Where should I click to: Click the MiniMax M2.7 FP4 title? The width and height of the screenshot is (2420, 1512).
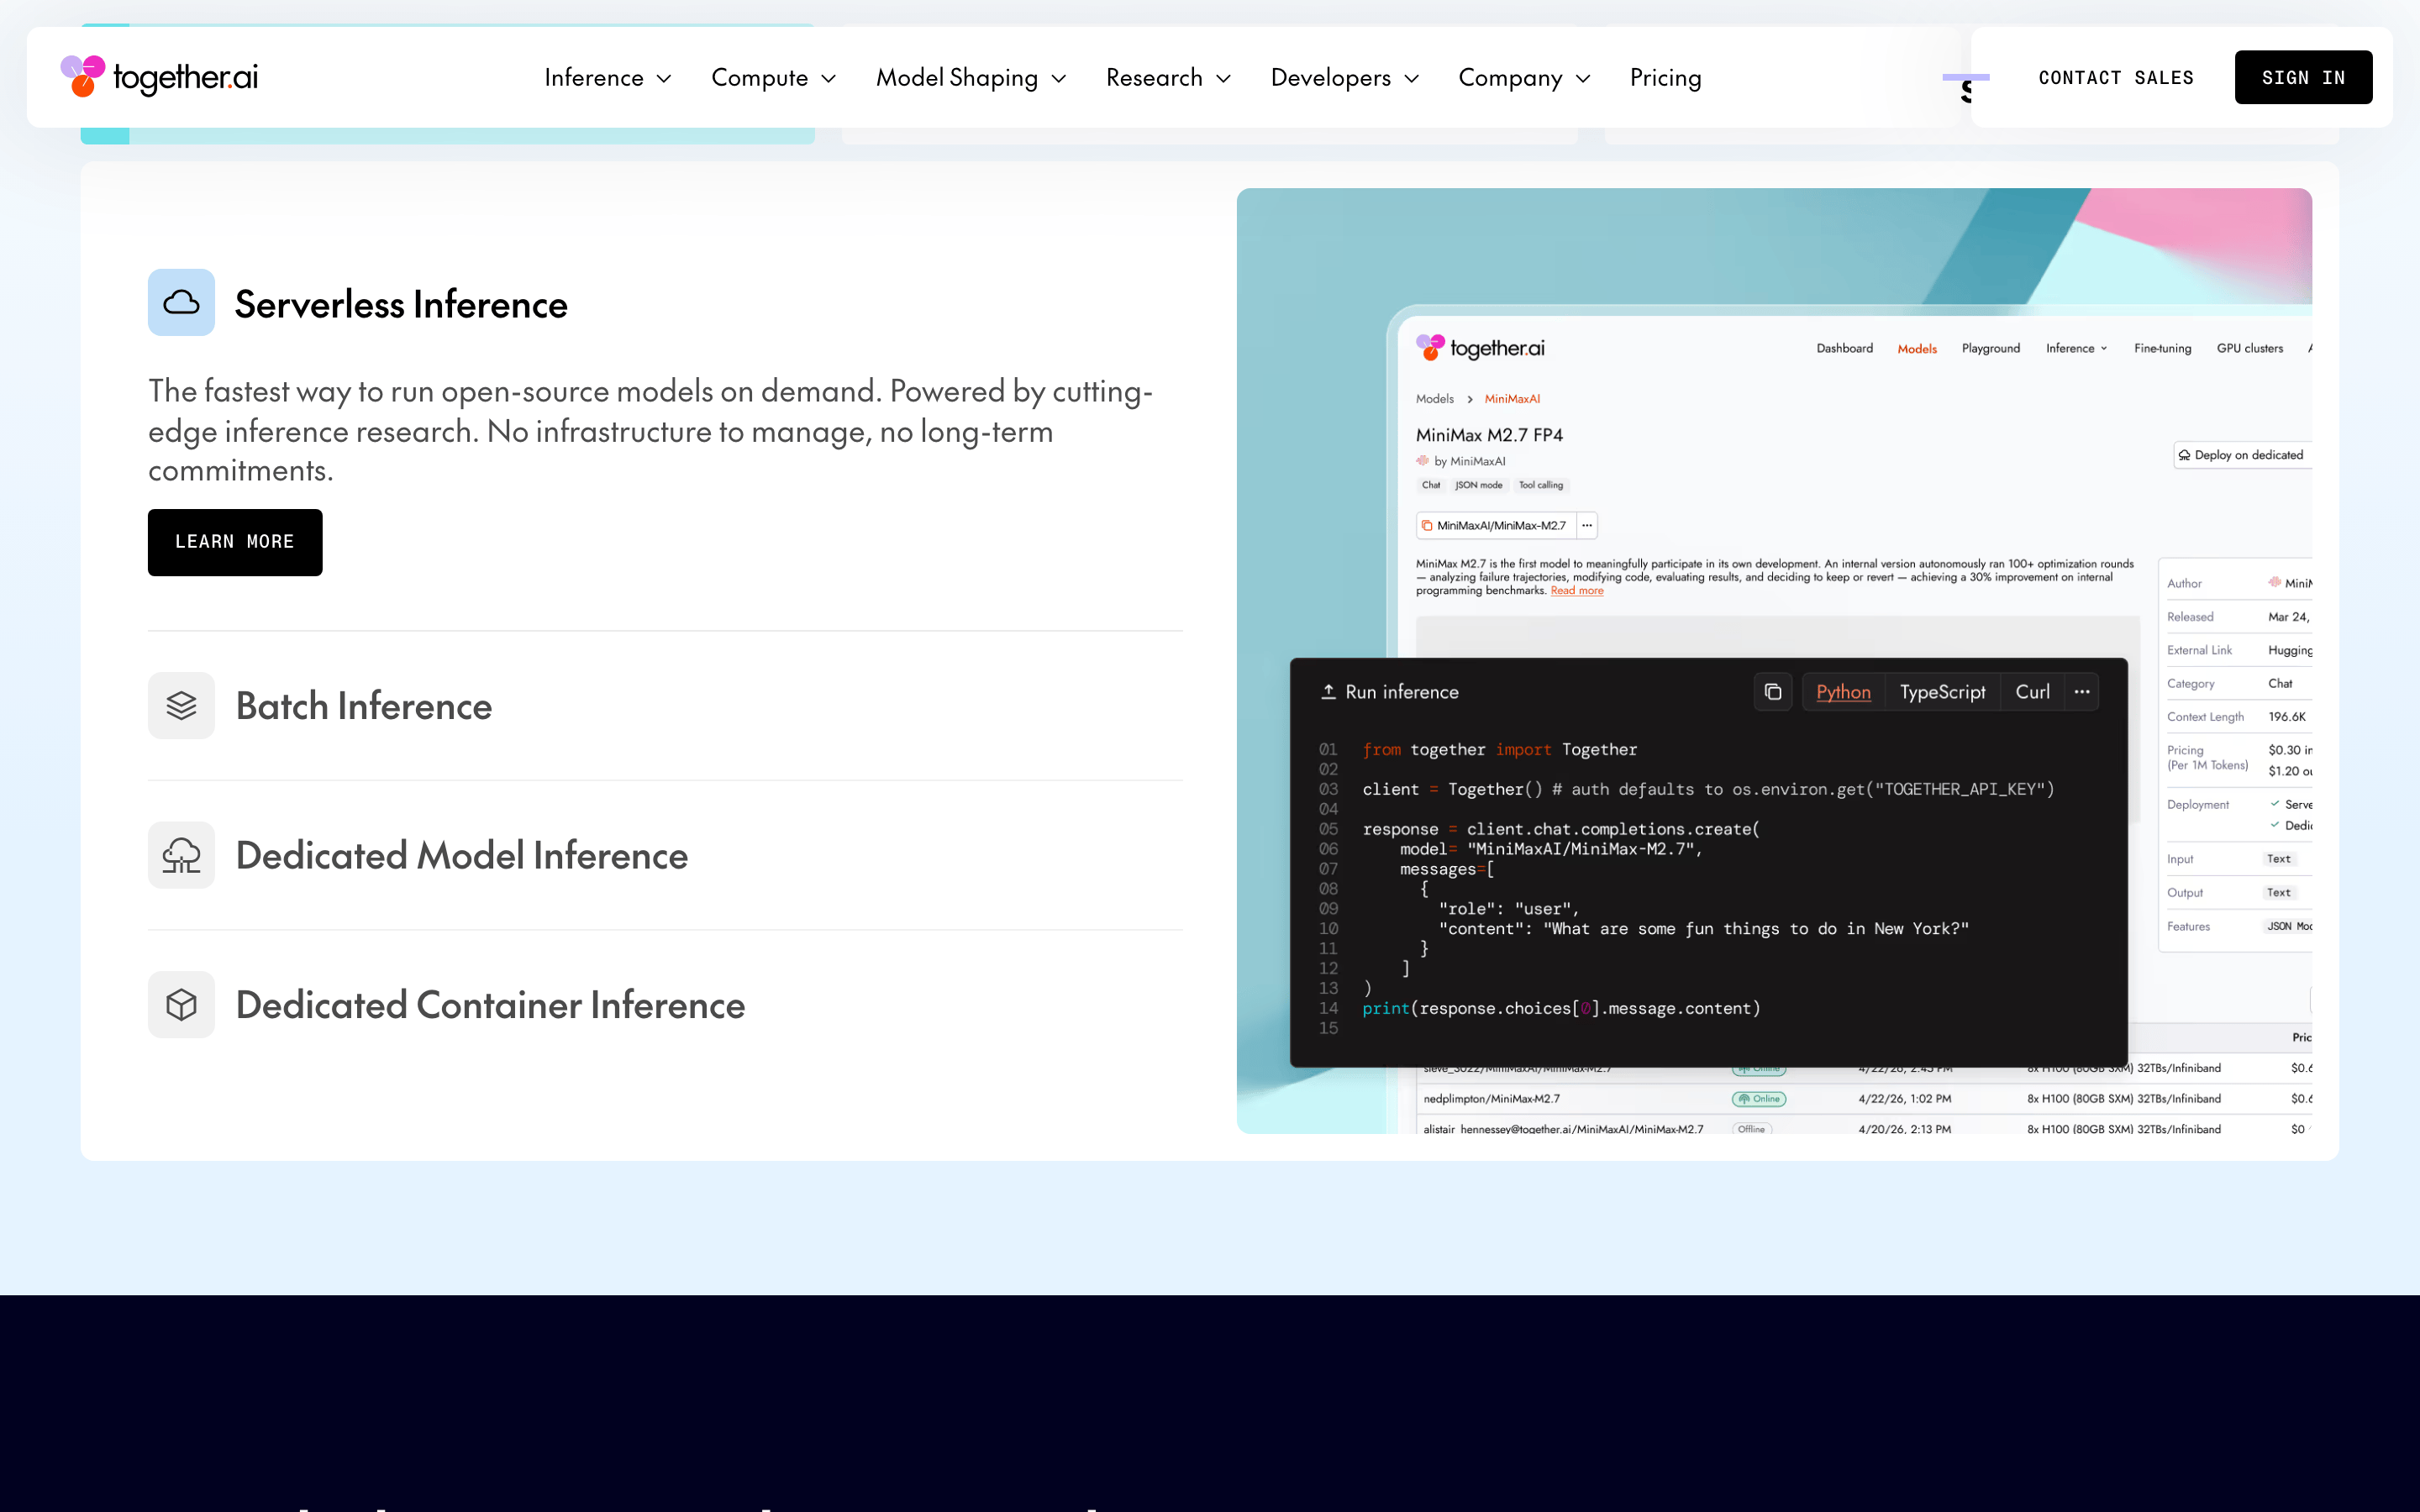(1489, 435)
